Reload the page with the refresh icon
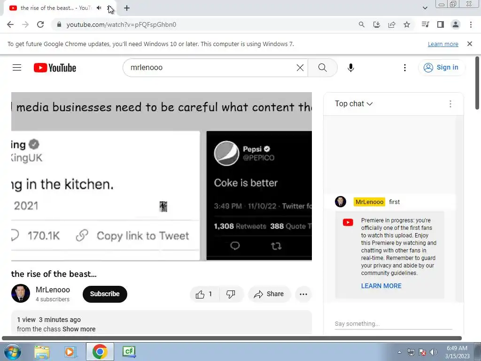Image resolution: width=481 pixels, height=361 pixels. coord(40,24)
